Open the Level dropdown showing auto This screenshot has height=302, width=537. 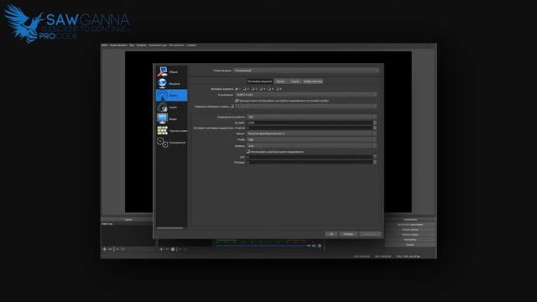311,145
